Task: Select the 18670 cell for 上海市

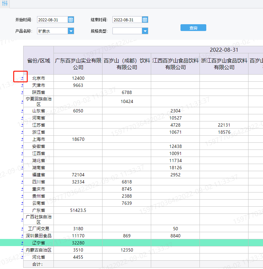Action: tap(78, 139)
